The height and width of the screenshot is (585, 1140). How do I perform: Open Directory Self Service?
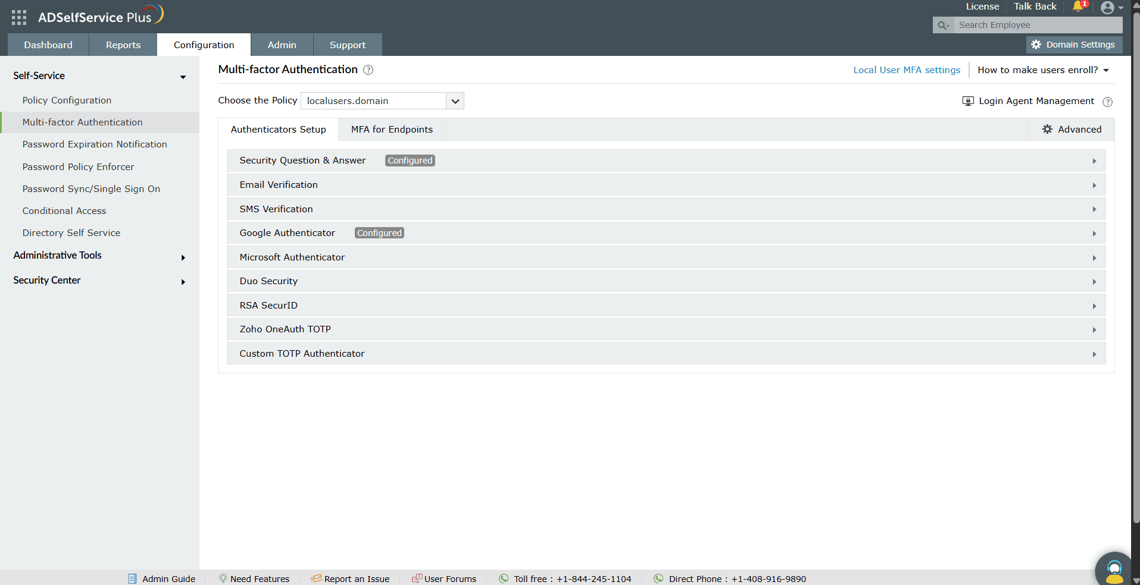click(71, 233)
